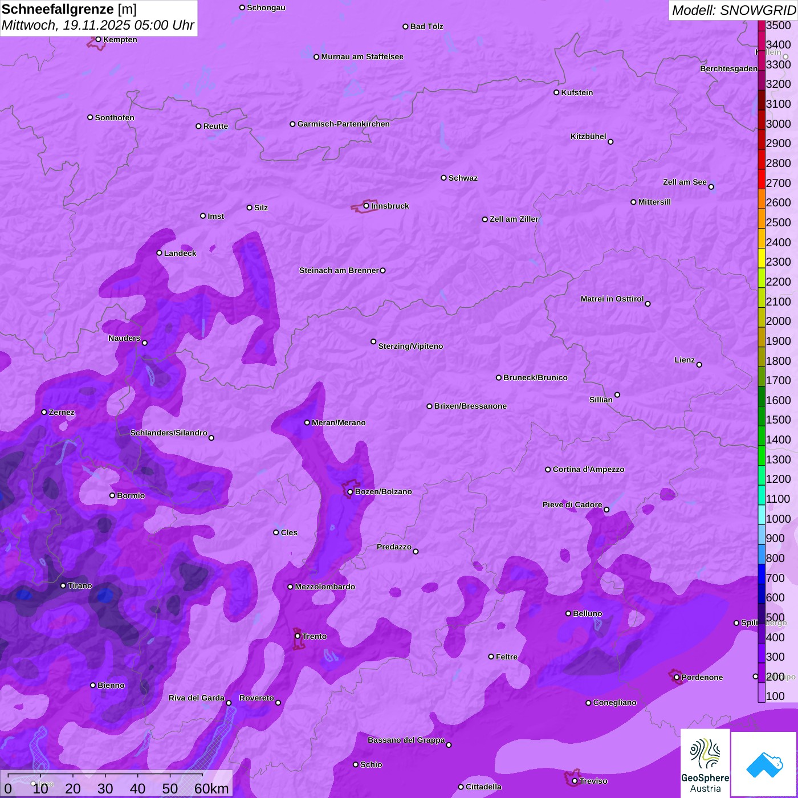Select the Trento city label
Viewport: 798px width, 798px height.
pyautogui.click(x=315, y=636)
